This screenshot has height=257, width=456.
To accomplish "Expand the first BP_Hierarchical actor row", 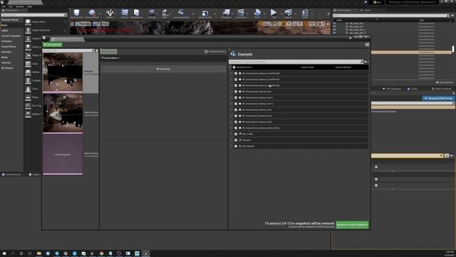I will coord(232,74).
